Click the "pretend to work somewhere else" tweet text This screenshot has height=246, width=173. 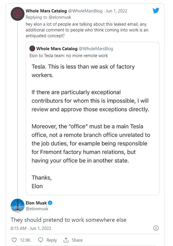click(x=68, y=220)
